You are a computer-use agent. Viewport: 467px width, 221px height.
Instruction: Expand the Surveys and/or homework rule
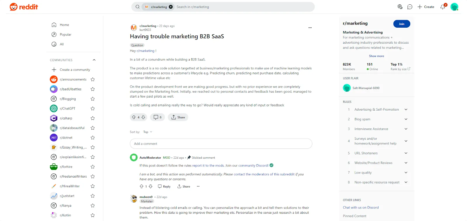tap(406, 141)
